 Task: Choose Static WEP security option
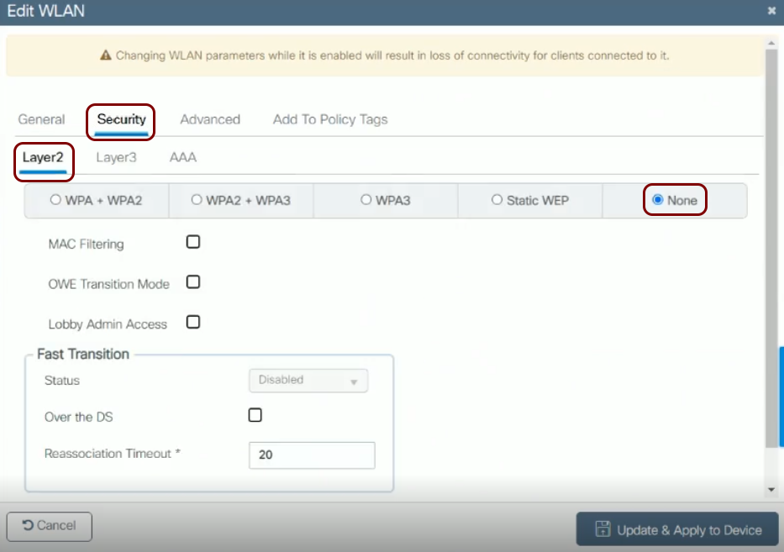497,201
